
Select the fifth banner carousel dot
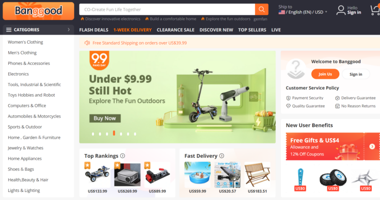tap(121, 134)
